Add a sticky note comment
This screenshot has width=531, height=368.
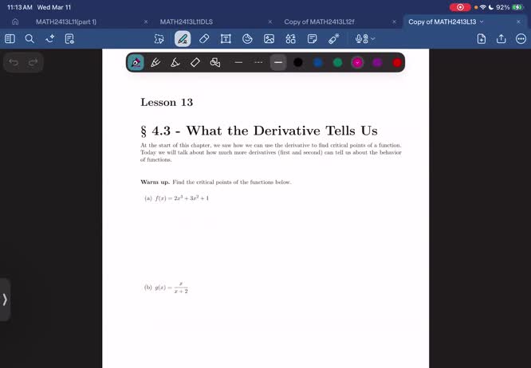(x=313, y=39)
